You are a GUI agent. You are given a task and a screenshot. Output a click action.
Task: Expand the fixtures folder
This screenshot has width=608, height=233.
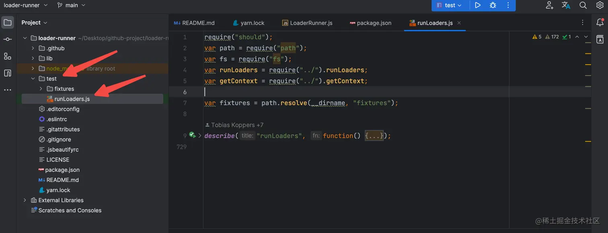pyautogui.click(x=41, y=89)
